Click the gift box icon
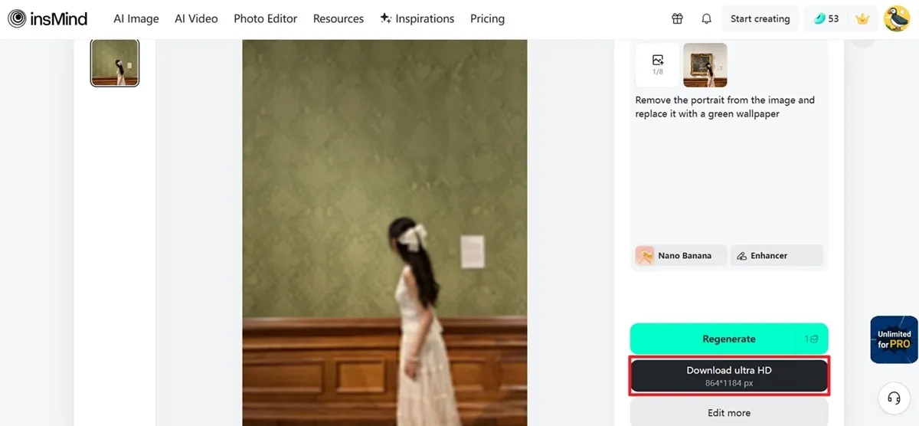Viewport: 919px width, 426px height. coord(677,18)
